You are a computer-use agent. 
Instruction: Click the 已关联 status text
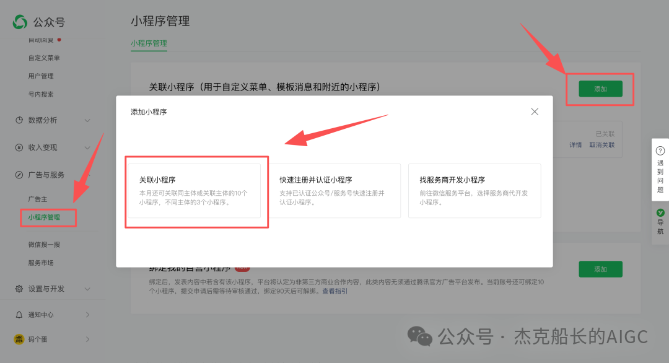click(605, 134)
